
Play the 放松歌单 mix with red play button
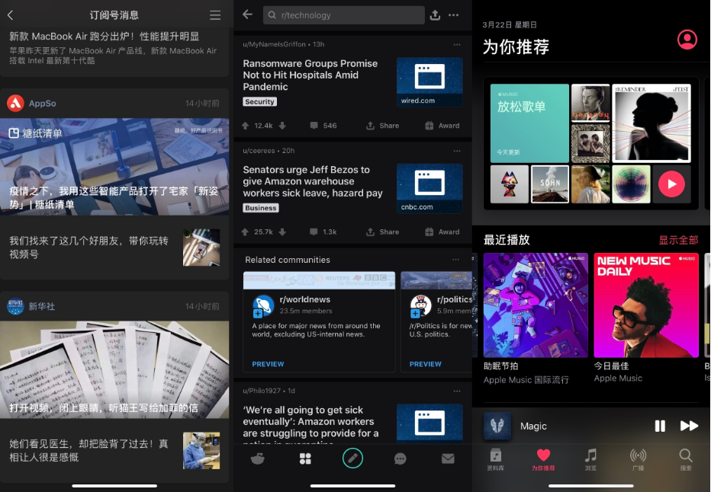click(671, 184)
